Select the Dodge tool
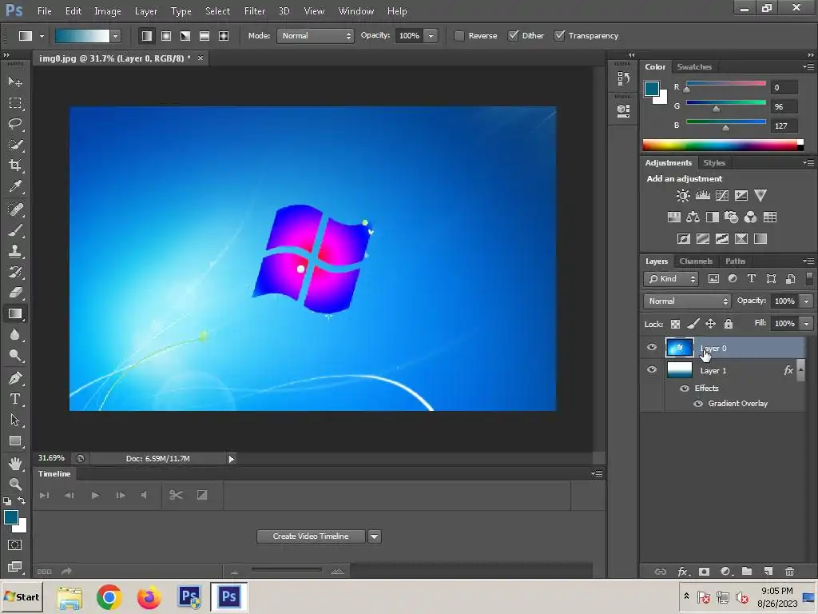818x614 pixels. [15, 356]
